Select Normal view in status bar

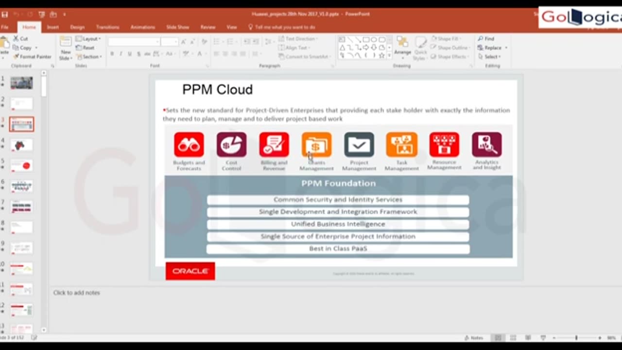coord(498,337)
